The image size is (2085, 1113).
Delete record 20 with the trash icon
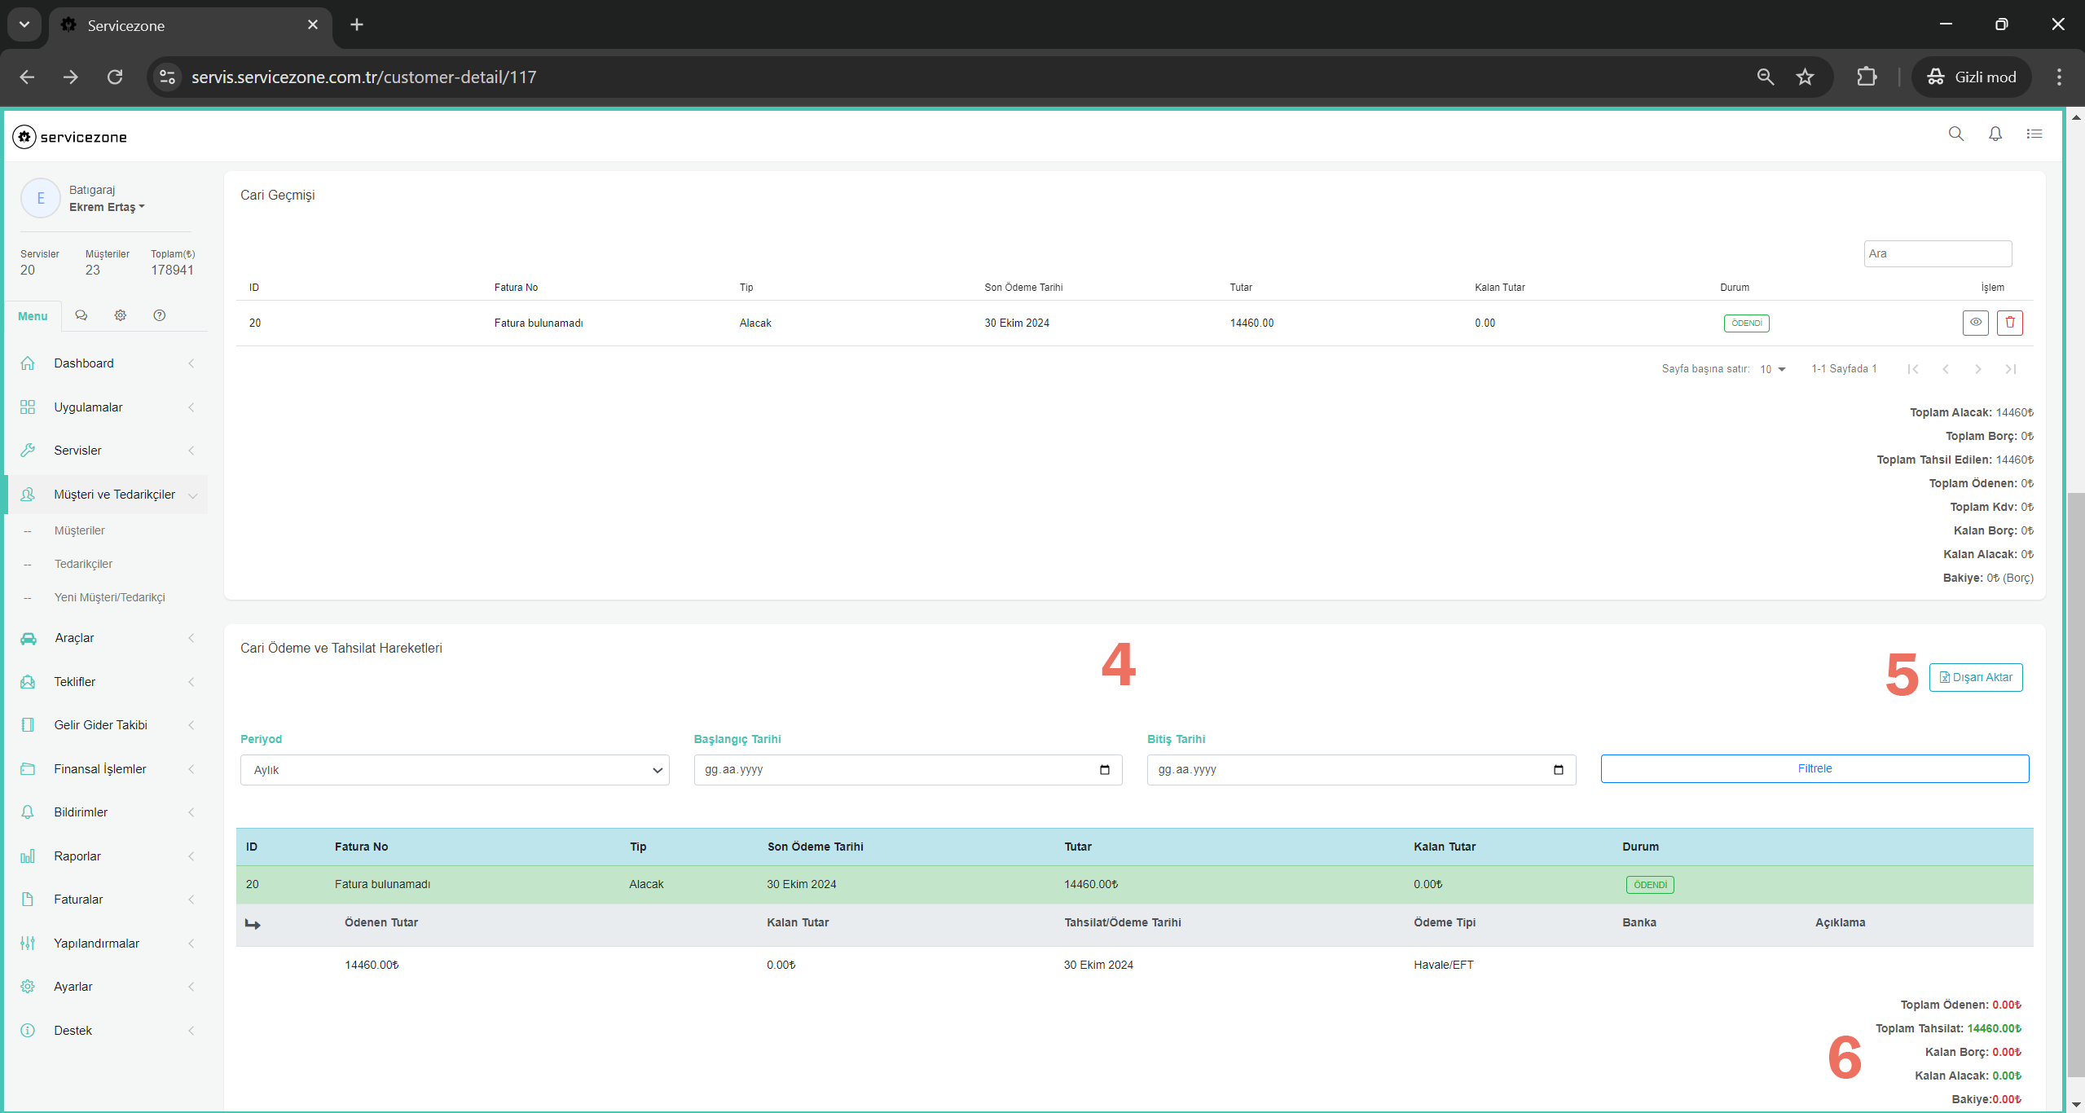pyautogui.click(x=2009, y=323)
